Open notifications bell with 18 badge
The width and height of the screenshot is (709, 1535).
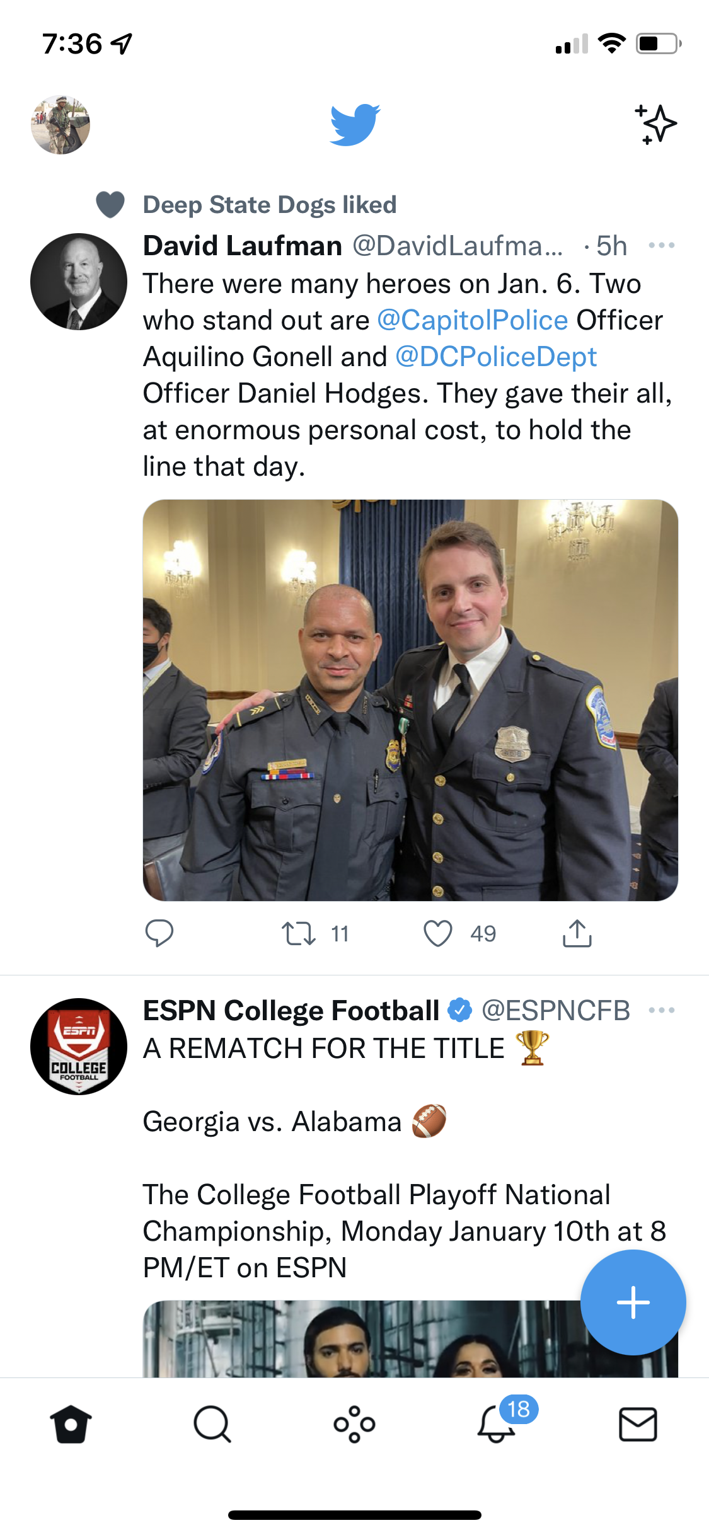(498, 1423)
